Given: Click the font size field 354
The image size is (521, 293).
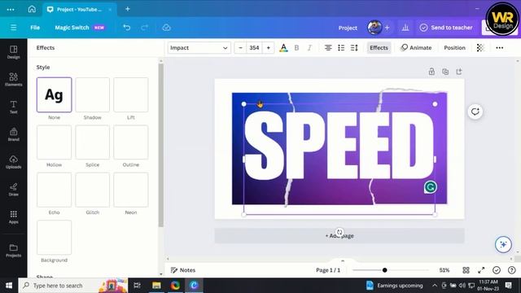Looking at the screenshot, I should tap(254, 48).
